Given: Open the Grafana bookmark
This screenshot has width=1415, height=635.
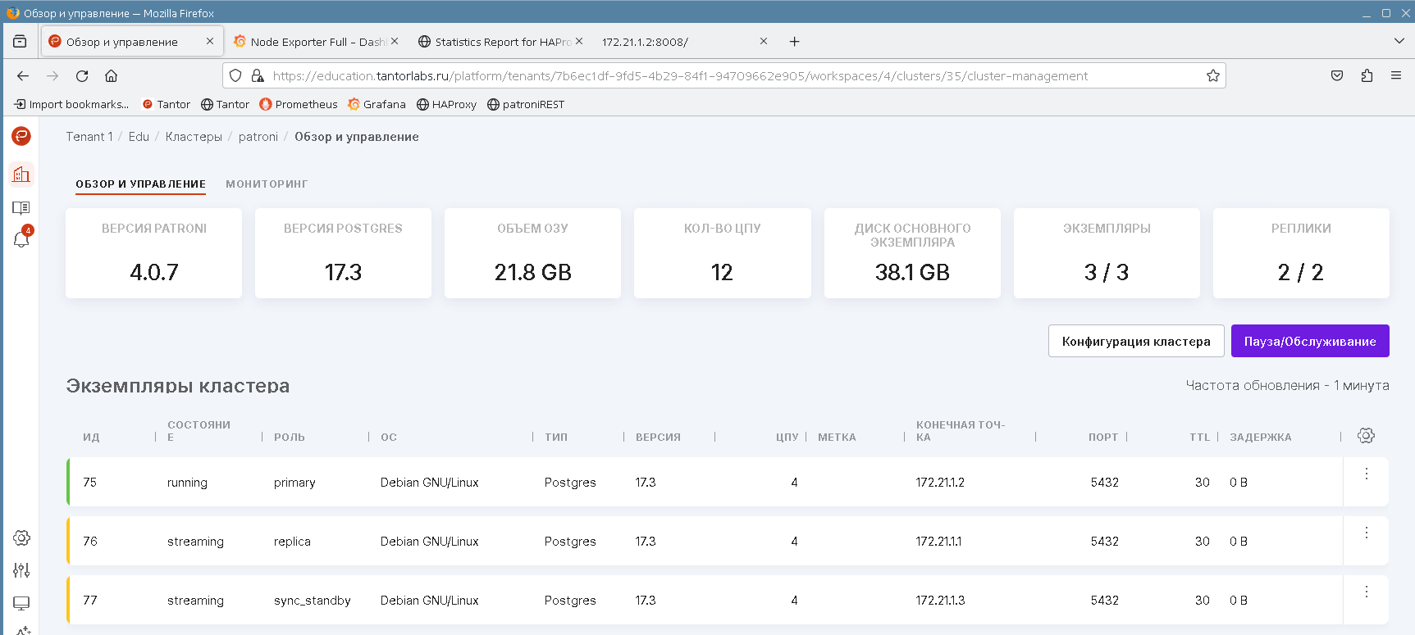Looking at the screenshot, I should (x=377, y=104).
